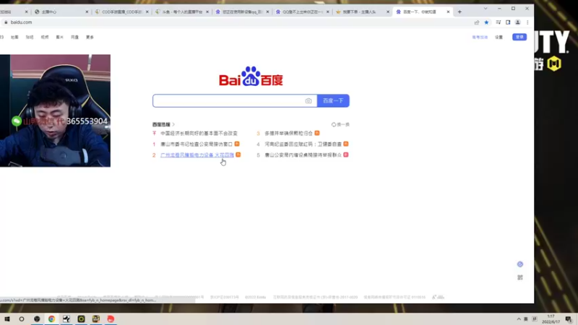The height and width of the screenshot is (325, 578).
Task: Click the webcam overlay of the streamer
Action: click(x=55, y=110)
